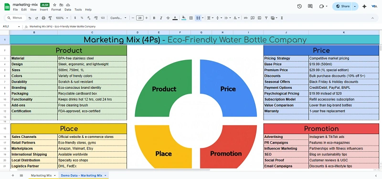Select the 'BPA-free stainless steel' cell
The width and height of the screenshot is (382, 179).
(92, 58)
